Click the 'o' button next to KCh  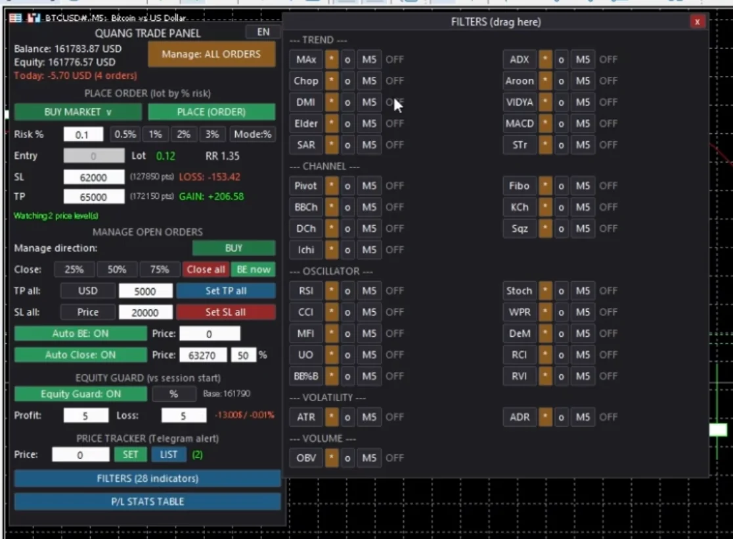561,207
